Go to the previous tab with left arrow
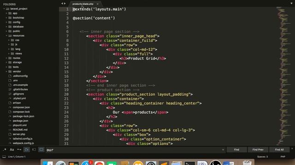Viewport: 295px width, 165px height. (x=62, y=3)
